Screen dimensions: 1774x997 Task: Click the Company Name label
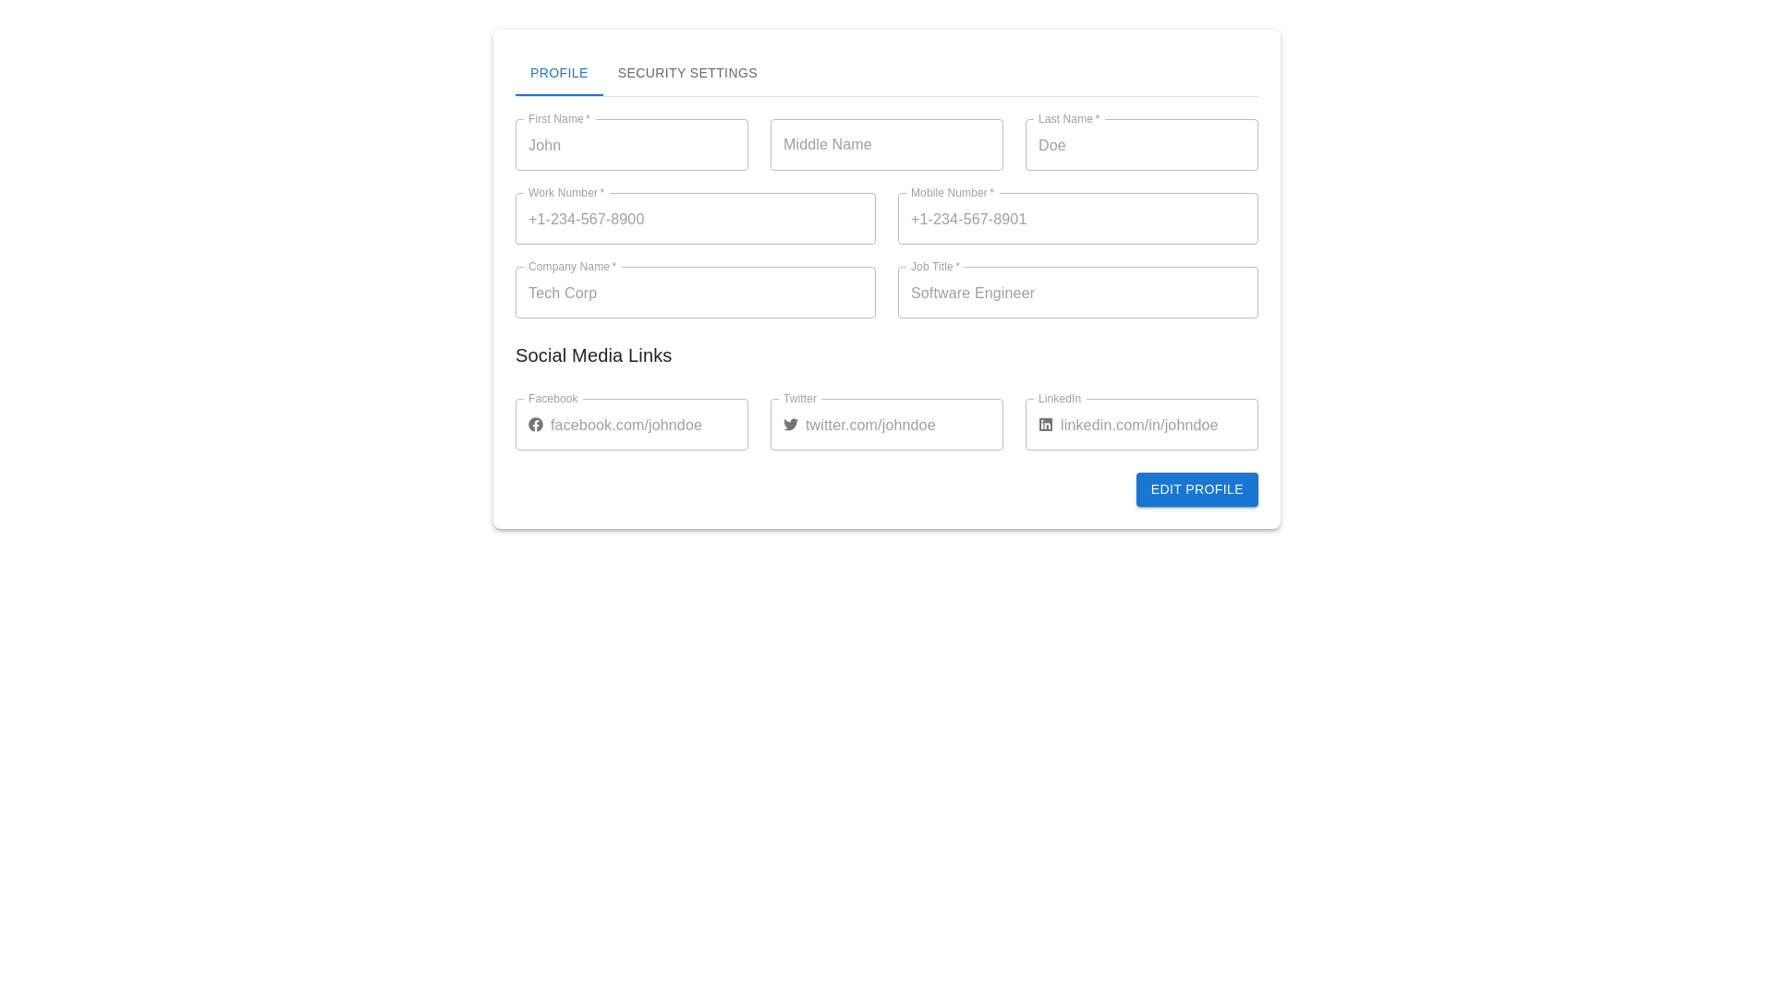(x=572, y=267)
